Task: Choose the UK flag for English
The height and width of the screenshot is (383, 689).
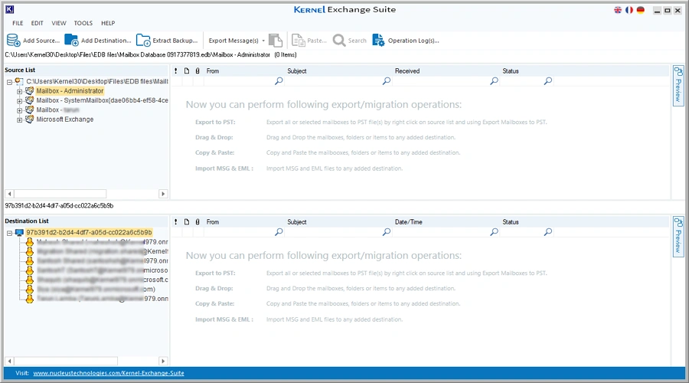Action: (618, 10)
